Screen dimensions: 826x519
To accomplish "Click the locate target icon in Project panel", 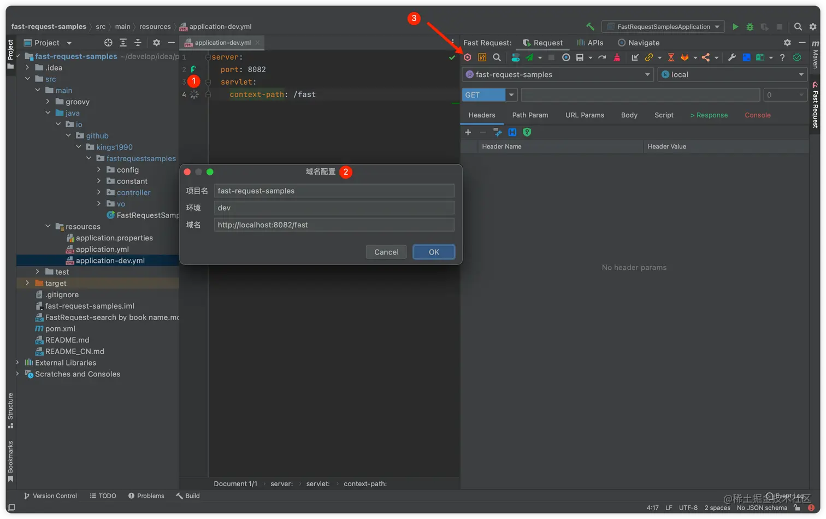I will (108, 43).
